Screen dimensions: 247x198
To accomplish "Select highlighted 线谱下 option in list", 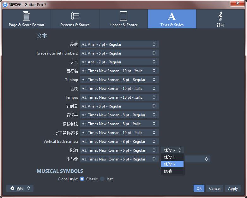I will pyautogui.click(x=172, y=164).
